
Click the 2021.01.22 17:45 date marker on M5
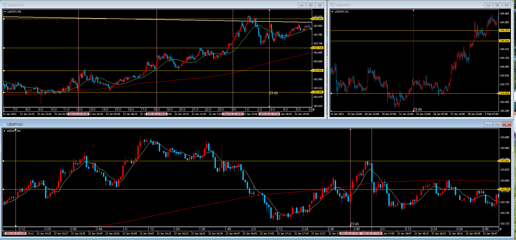click(269, 114)
